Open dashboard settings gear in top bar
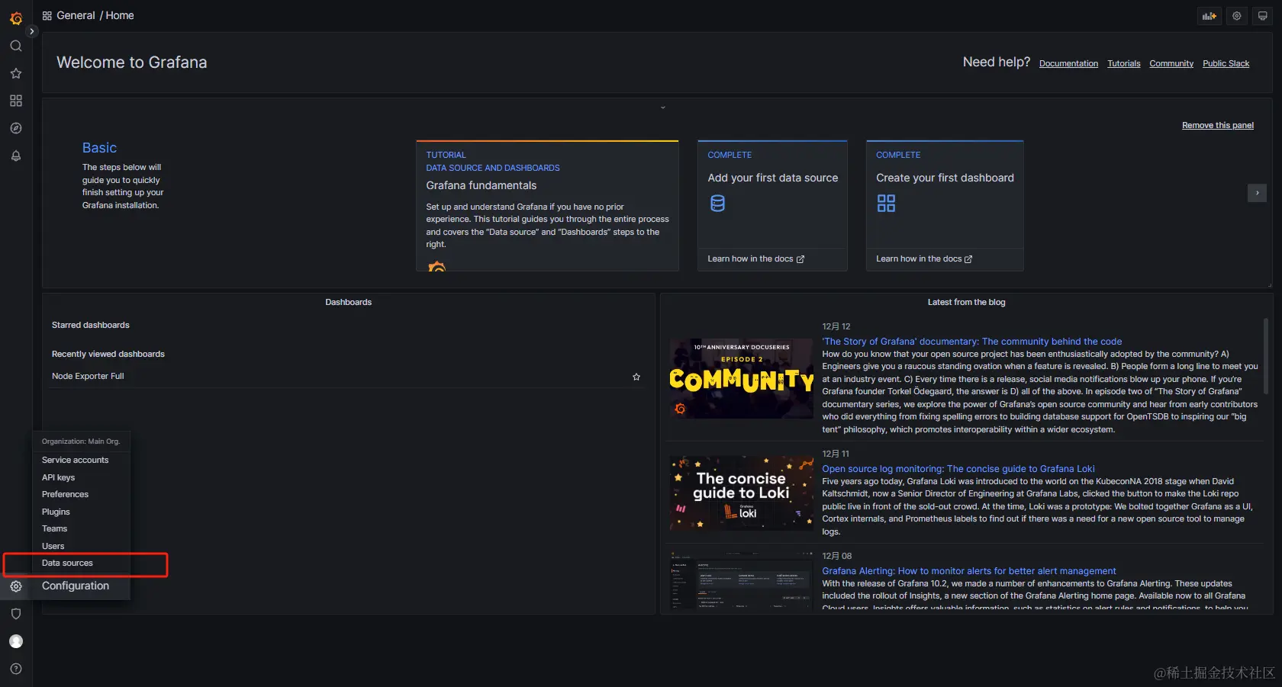 [x=1237, y=16]
